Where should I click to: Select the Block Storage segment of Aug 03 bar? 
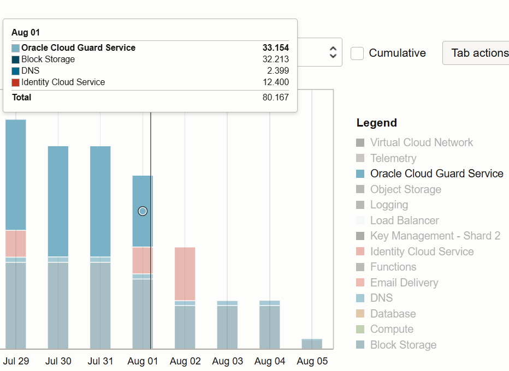click(x=227, y=327)
